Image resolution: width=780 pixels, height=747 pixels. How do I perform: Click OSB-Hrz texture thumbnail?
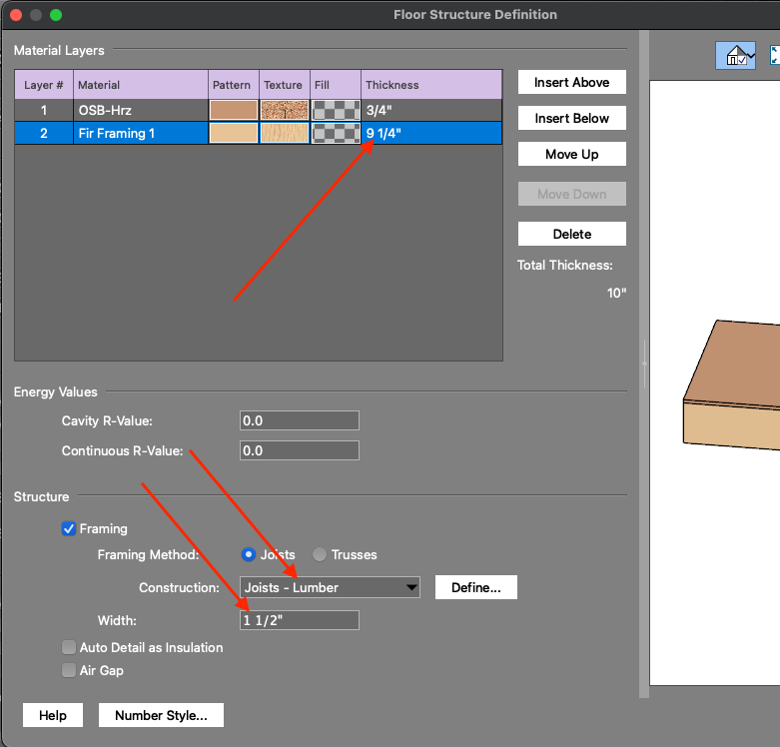point(285,110)
